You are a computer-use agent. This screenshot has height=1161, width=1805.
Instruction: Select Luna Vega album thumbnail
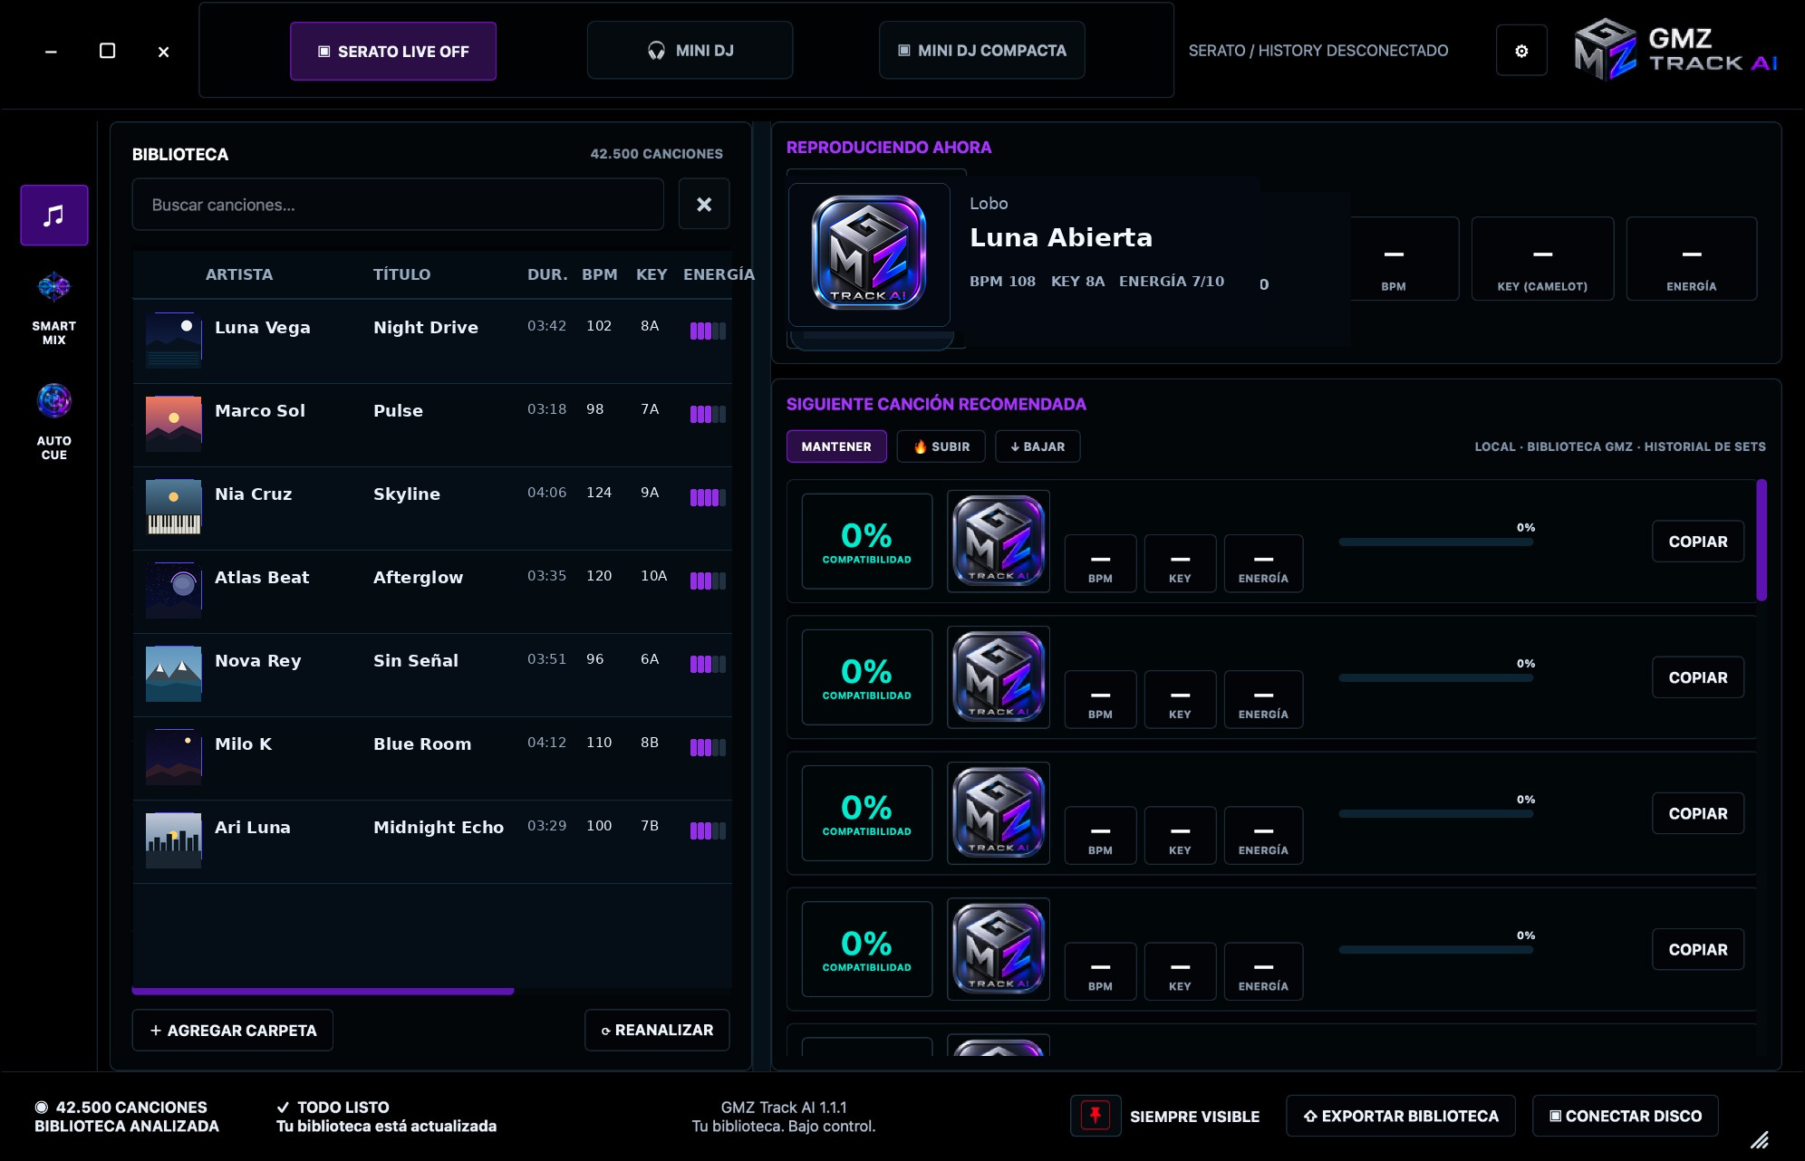[x=174, y=341]
